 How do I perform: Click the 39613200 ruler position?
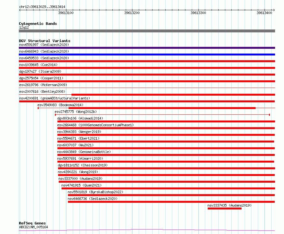click(x=132, y=13)
